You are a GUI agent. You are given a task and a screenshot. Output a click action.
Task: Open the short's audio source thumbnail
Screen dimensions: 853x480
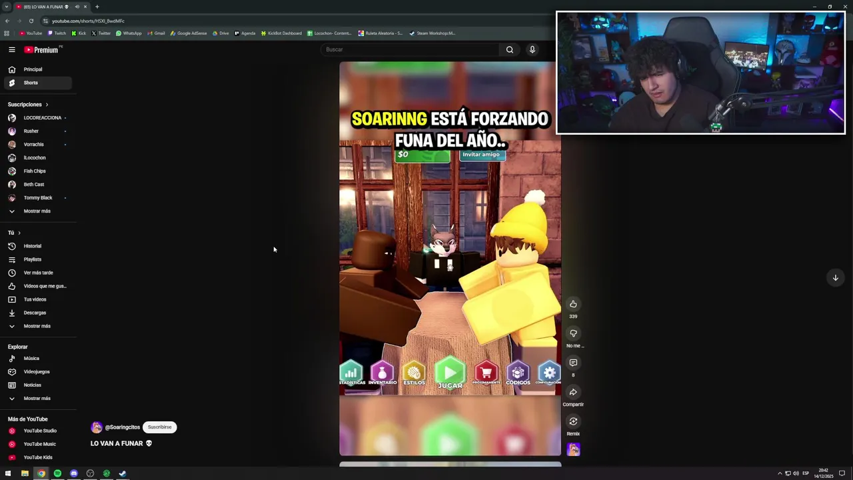coord(573,450)
